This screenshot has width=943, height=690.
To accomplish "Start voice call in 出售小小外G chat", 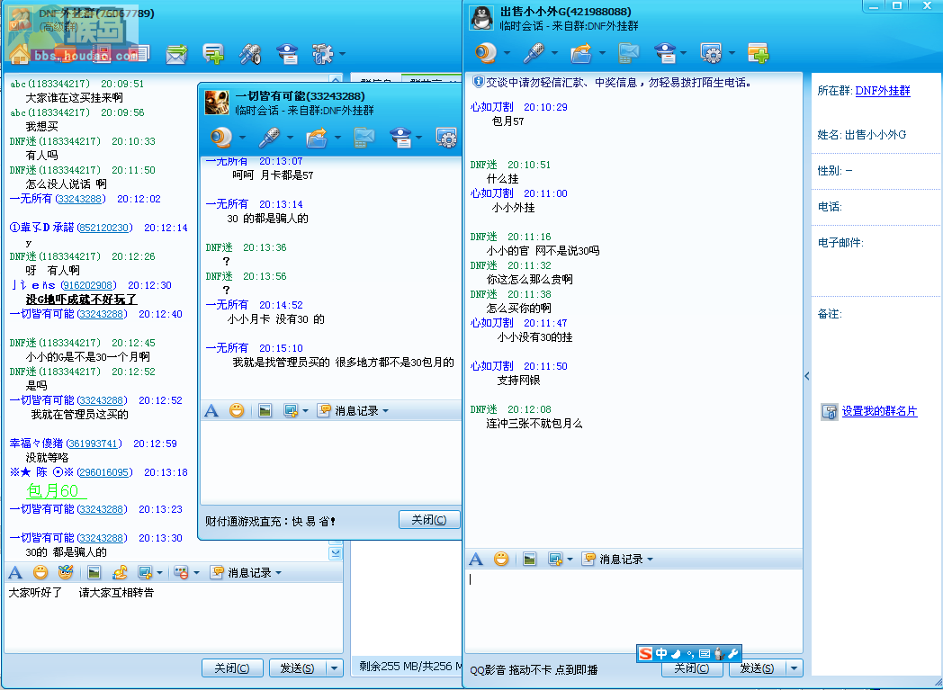I will pos(534,53).
